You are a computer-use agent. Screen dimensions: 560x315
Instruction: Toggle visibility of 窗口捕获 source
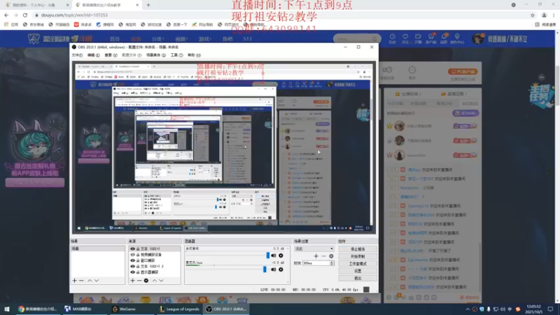click(x=132, y=260)
